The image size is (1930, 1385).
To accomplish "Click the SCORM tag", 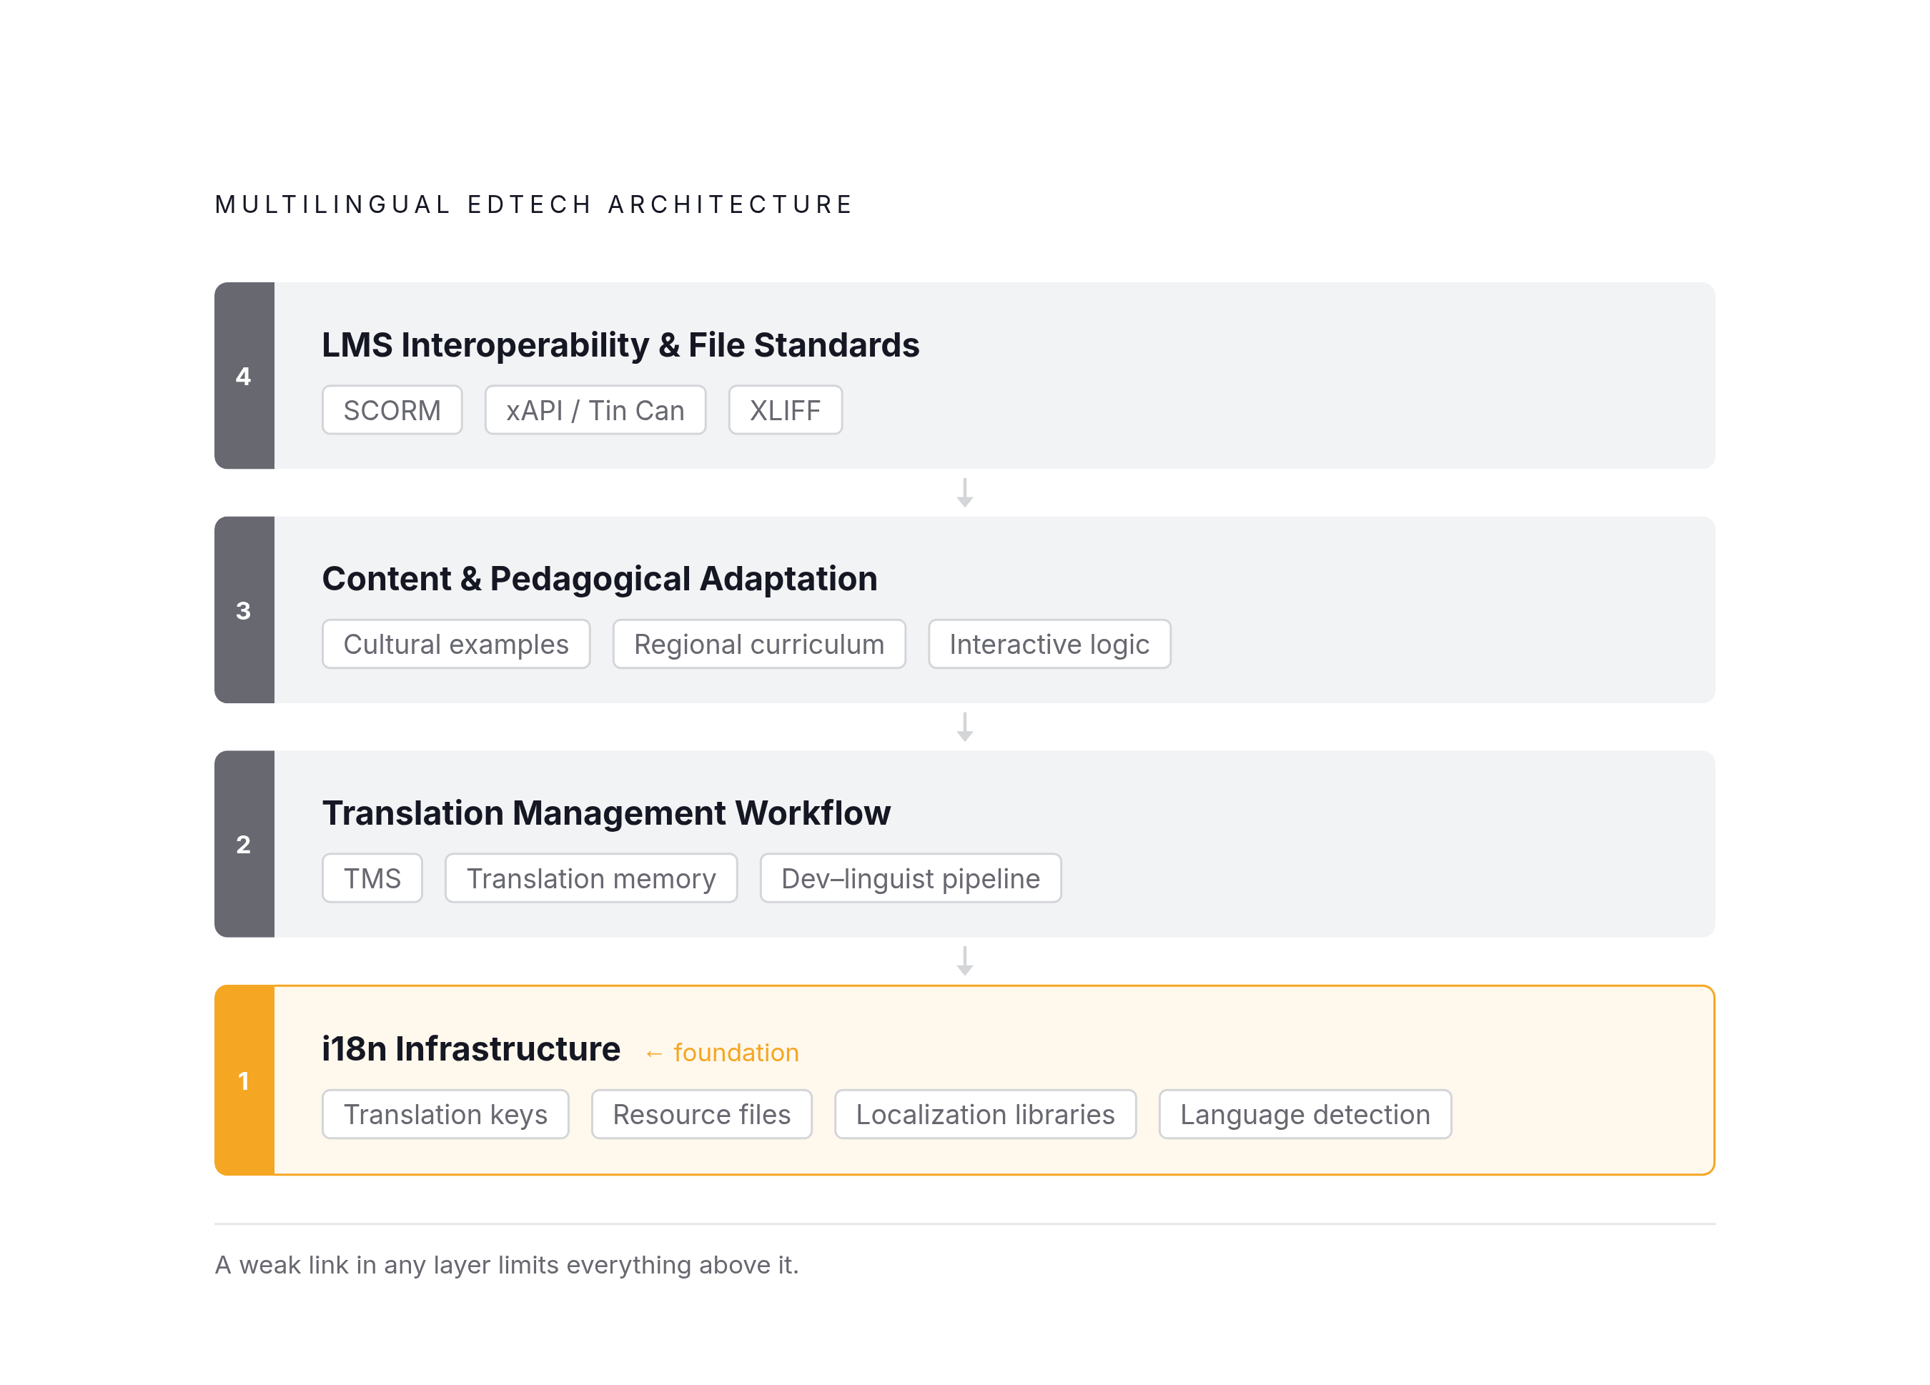I will [392, 410].
